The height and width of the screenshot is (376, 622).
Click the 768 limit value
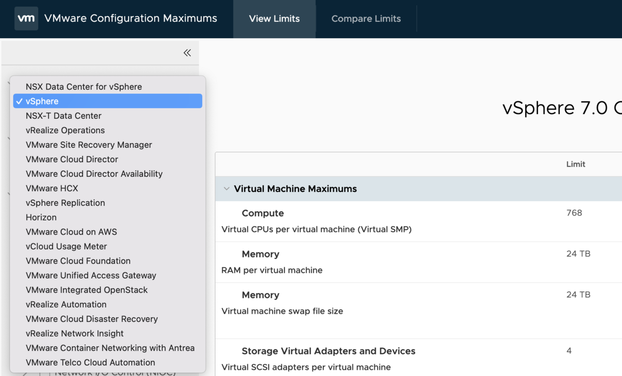pos(574,213)
